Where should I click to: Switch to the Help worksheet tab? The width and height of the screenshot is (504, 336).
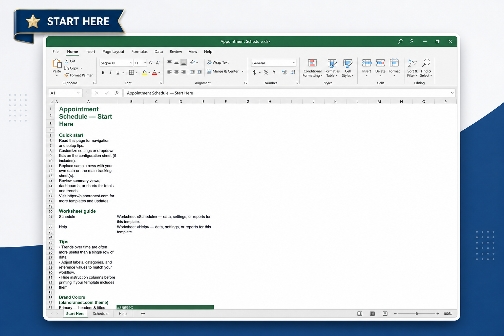123,314
